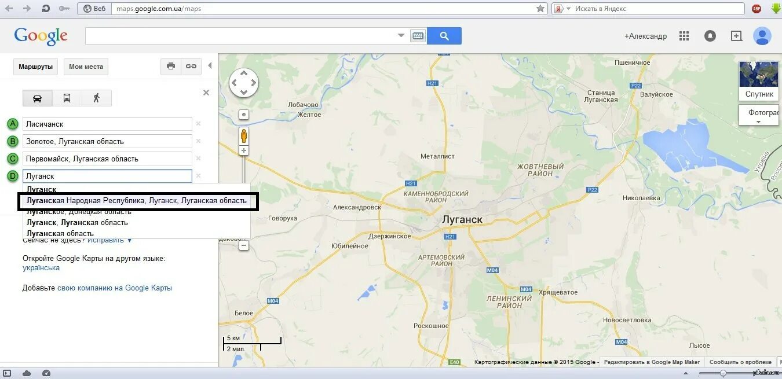Edit waypoint B Золотое input field

pos(107,141)
